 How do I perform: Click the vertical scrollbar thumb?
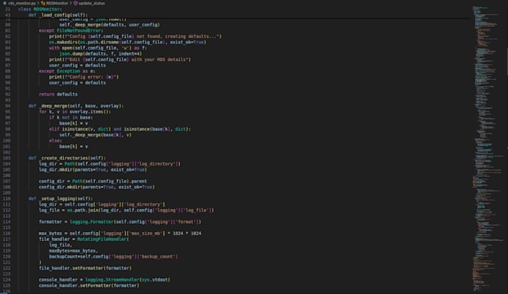(x=507, y=62)
